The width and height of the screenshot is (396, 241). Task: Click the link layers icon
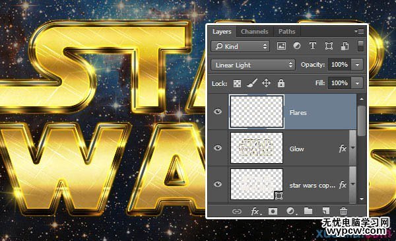click(237, 211)
